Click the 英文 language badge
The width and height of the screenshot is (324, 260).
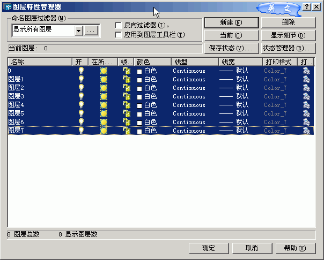coord(278,9)
